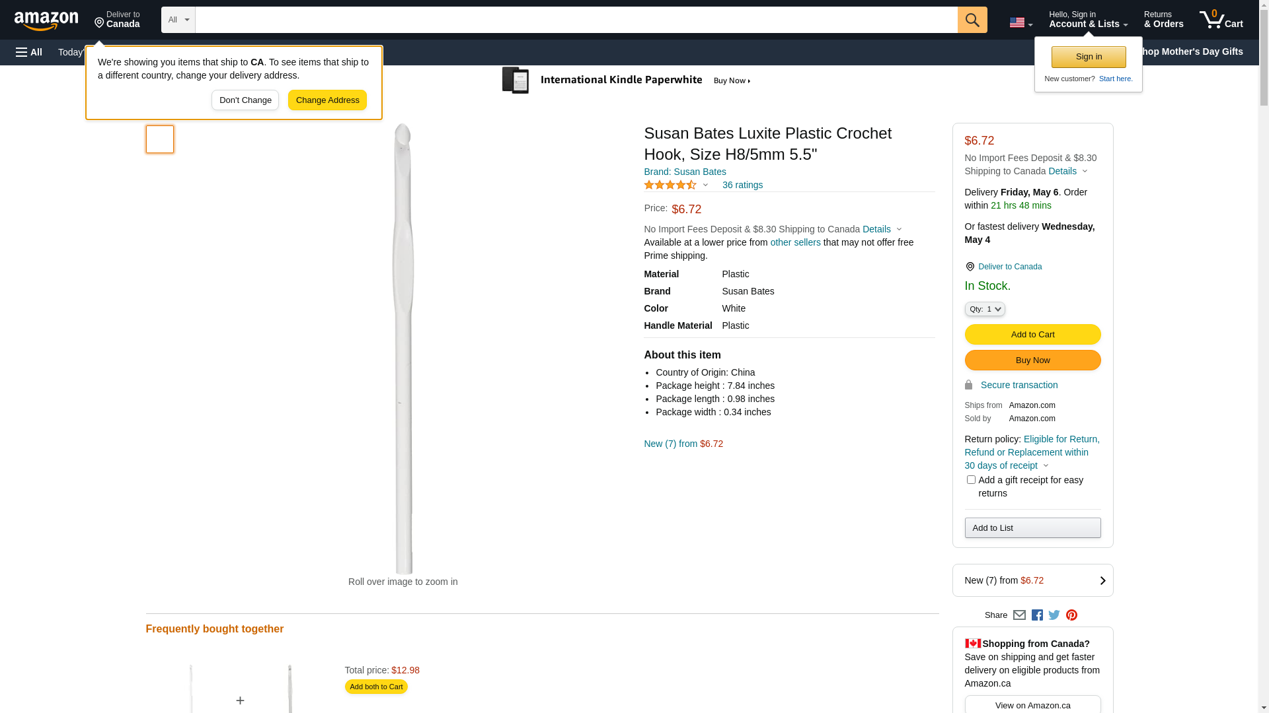Expand the star ratings popover arrow
The height and width of the screenshot is (713, 1269).
(705, 186)
